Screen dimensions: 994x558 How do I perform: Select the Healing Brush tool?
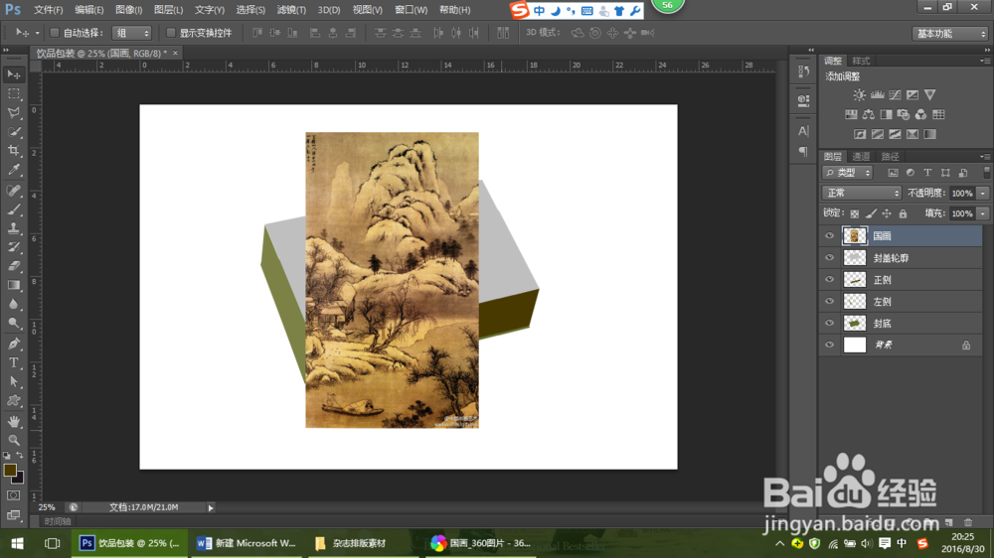point(13,190)
